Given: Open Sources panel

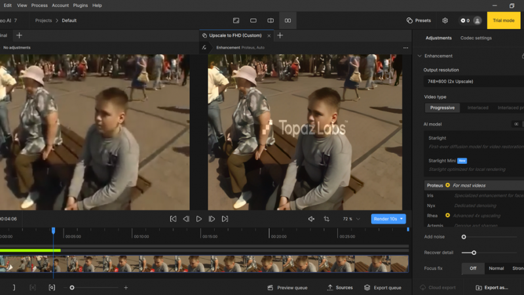Looking at the screenshot, I should click(x=340, y=287).
